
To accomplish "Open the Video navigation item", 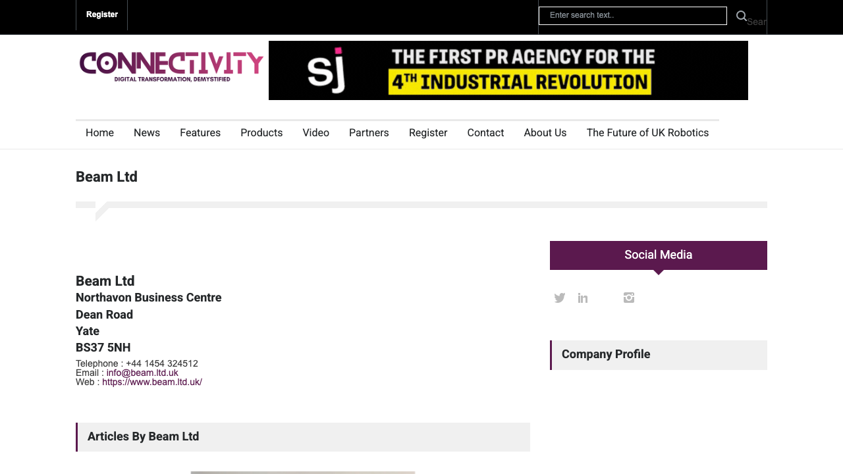I will coord(315,133).
